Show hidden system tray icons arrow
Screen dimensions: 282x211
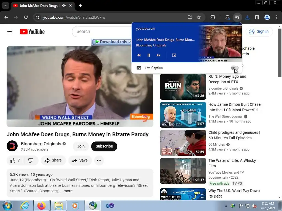point(226,206)
